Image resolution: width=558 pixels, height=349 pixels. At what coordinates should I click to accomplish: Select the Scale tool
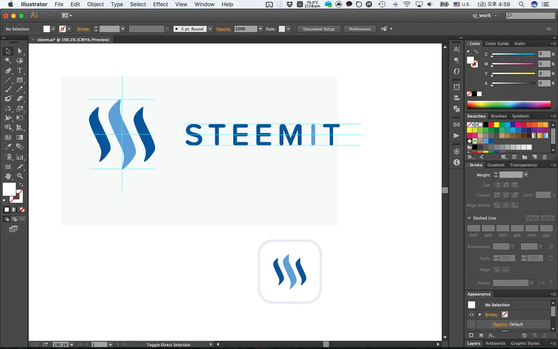pos(20,109)
